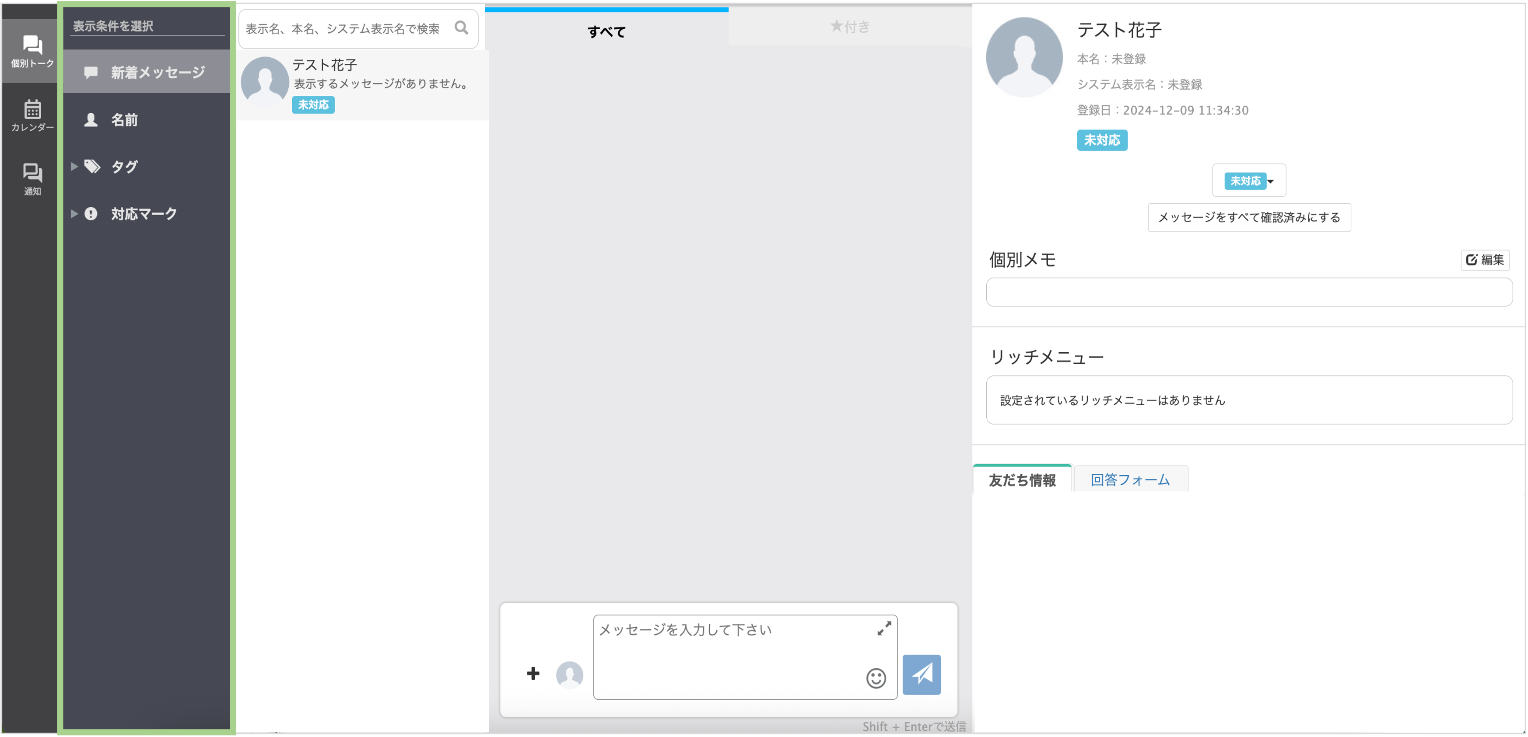Click the 未対応 badge under registration date
1528x737 pixels.
pyautogui.click(x=1102, y=140)
